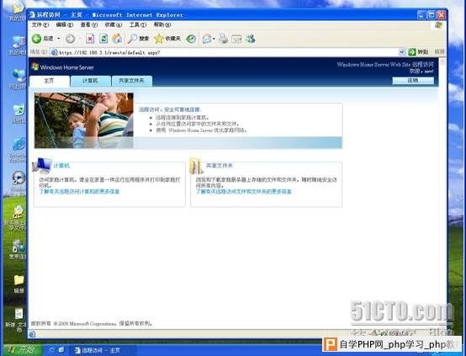Expand the address bar dropdown arrow

401,52
